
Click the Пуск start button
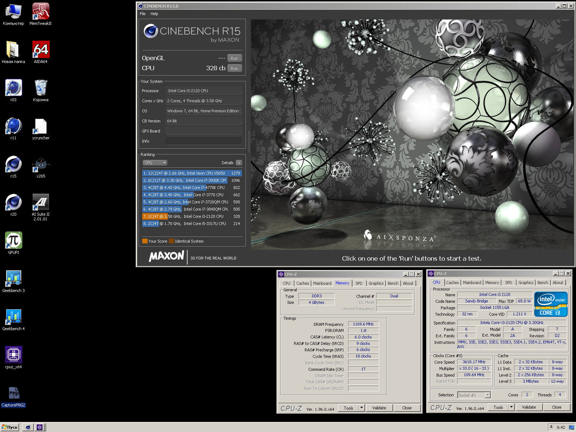coord(10,427)
